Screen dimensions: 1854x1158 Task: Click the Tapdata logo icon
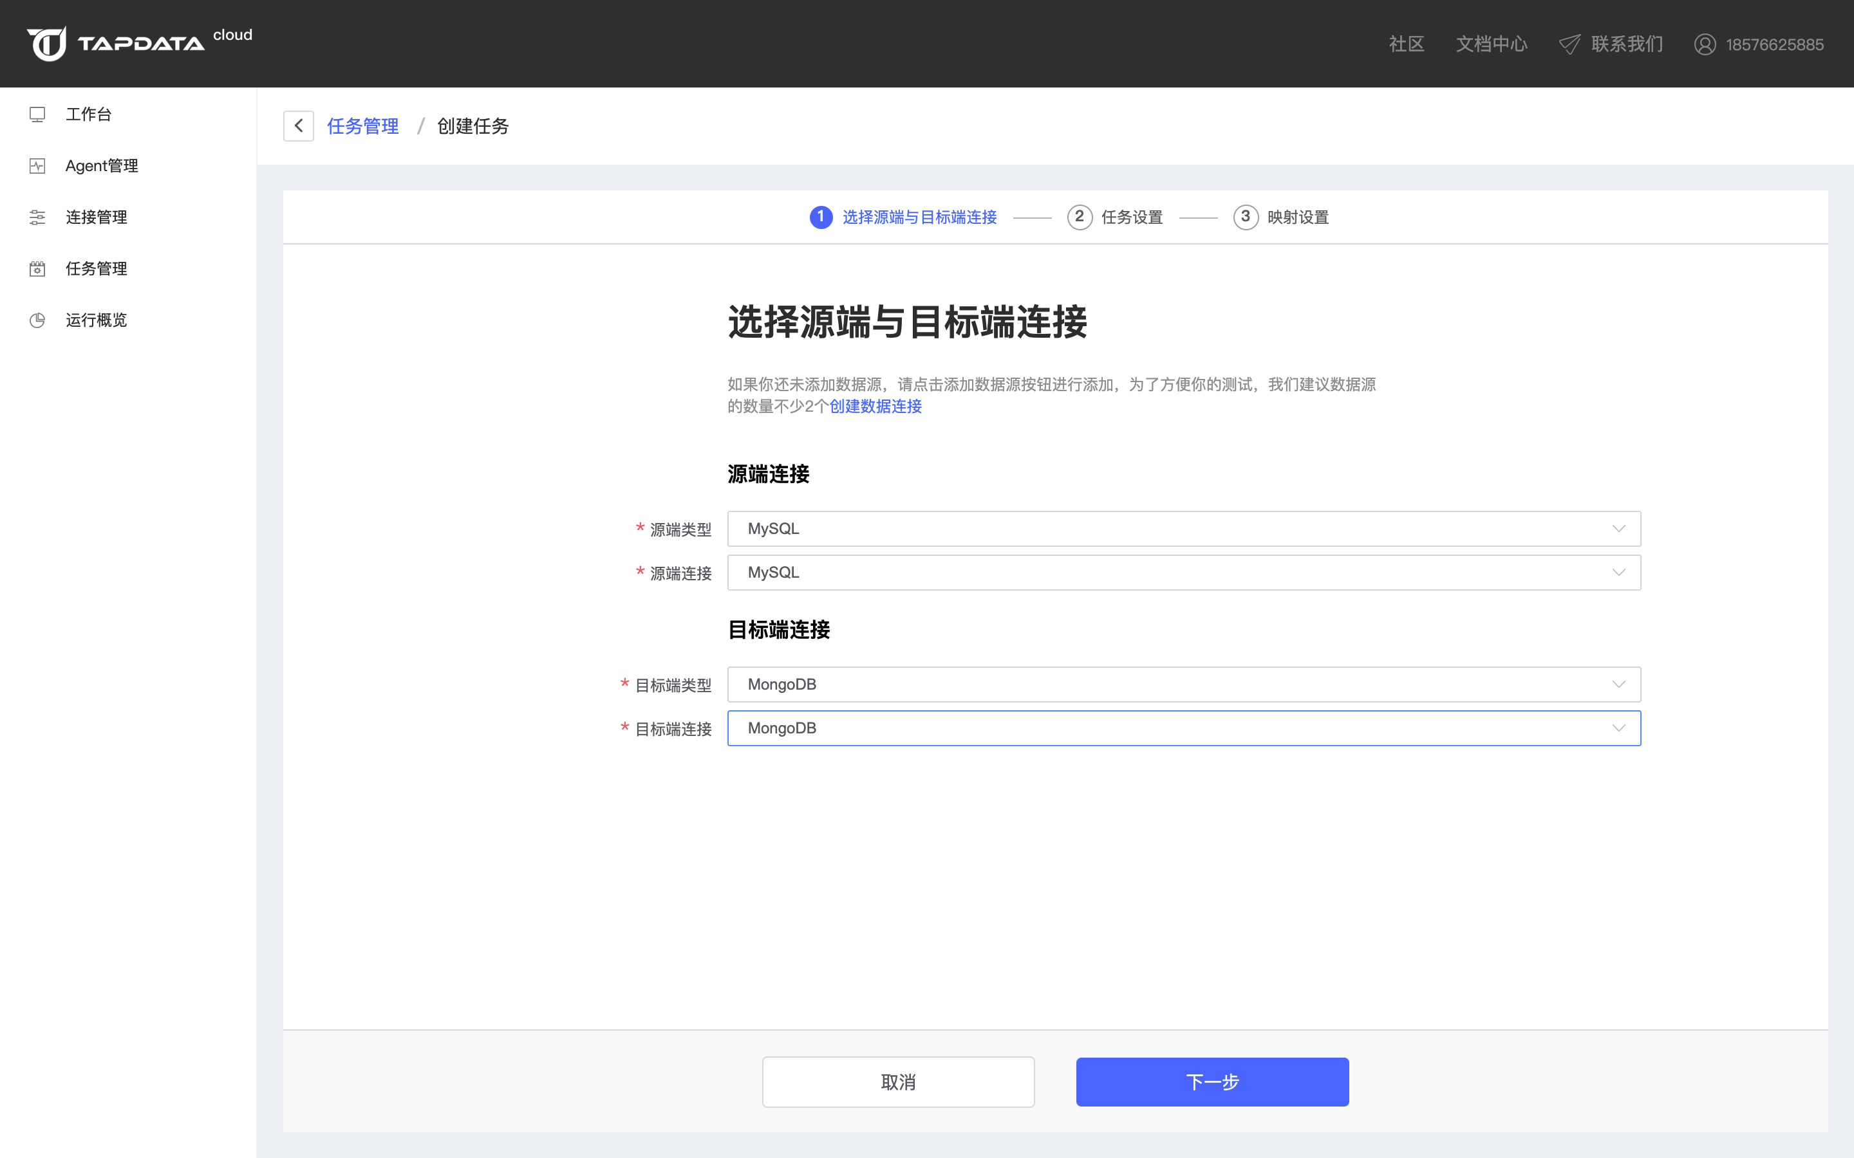48,44
